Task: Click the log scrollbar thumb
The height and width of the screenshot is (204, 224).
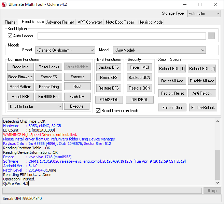Action: [x=218, y=165]
